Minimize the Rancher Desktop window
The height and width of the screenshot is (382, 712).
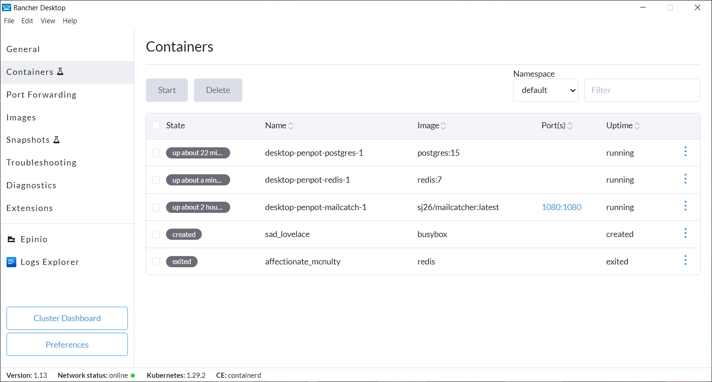(643, 7)
